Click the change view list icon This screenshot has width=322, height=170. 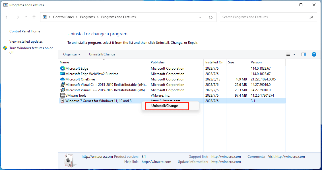tap(288, 54)
